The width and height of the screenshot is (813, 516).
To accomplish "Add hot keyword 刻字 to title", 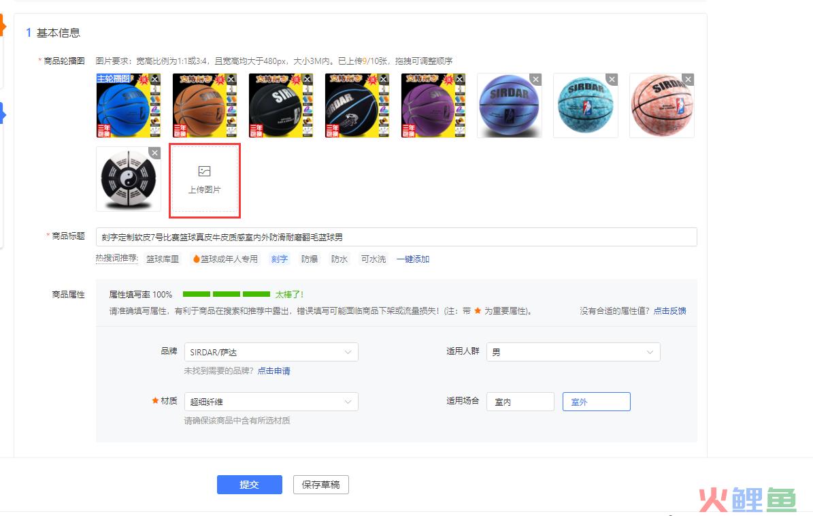I will click(279, 259).
